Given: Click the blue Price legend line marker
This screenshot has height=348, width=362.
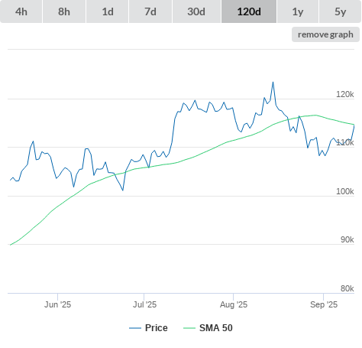Looking at the screenshot, I should coord(135,328).
